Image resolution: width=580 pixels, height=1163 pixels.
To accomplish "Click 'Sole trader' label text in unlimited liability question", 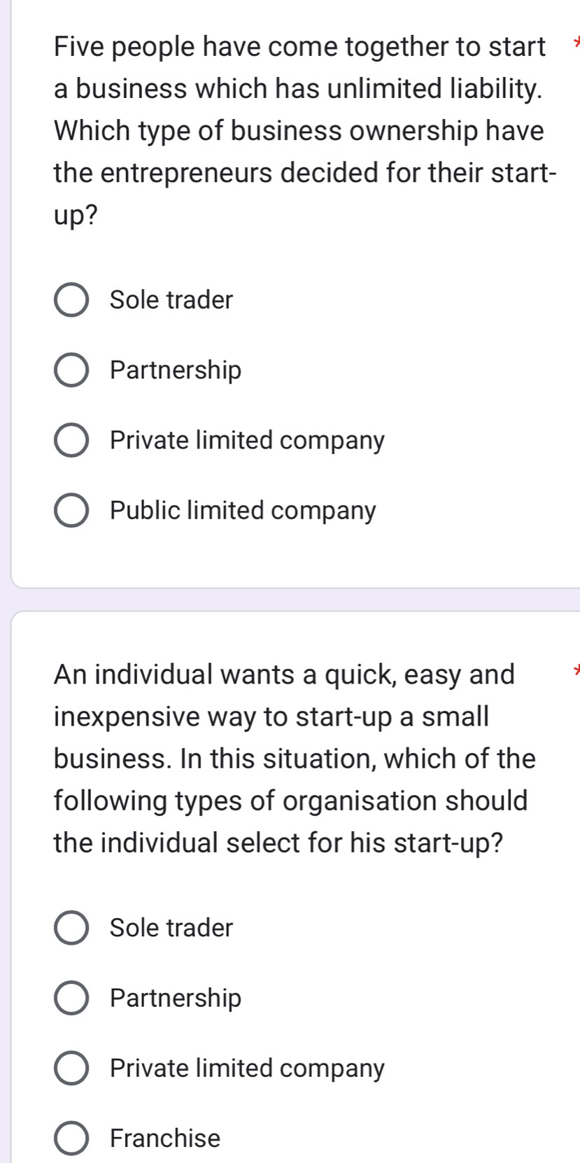I will point(171,300).
